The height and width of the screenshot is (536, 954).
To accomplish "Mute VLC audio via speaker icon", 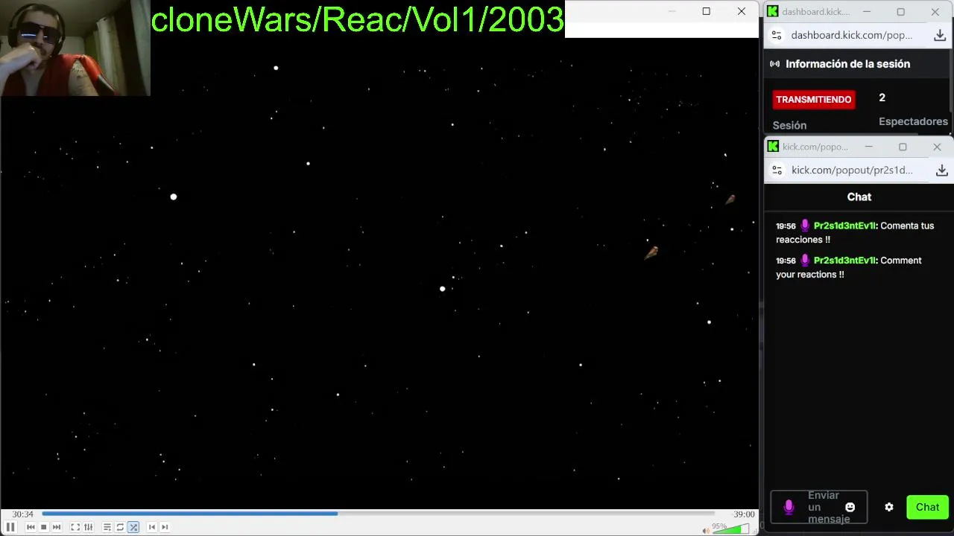I will coord(706,530).
